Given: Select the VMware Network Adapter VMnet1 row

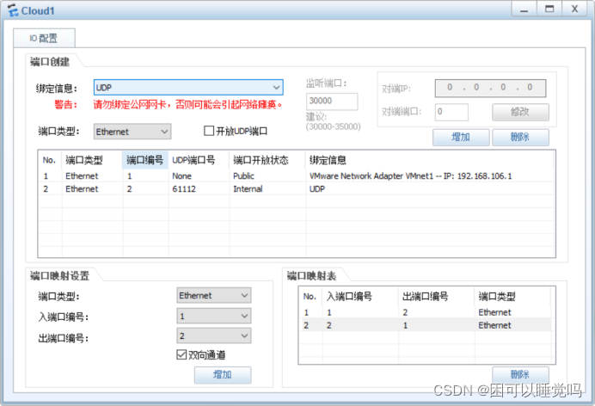Looking at the screenshot, I should (x=297, y=176).
